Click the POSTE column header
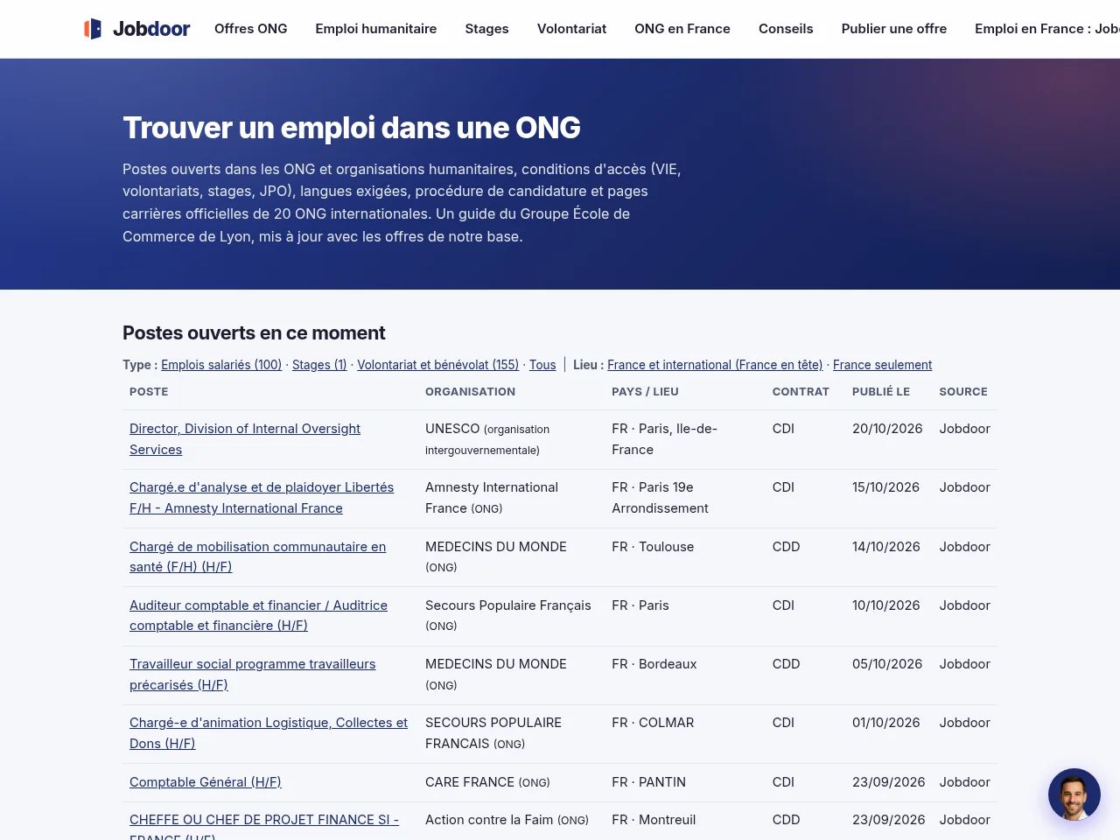1120x840 pixels. pyautogui.click(x=149, y=392)
